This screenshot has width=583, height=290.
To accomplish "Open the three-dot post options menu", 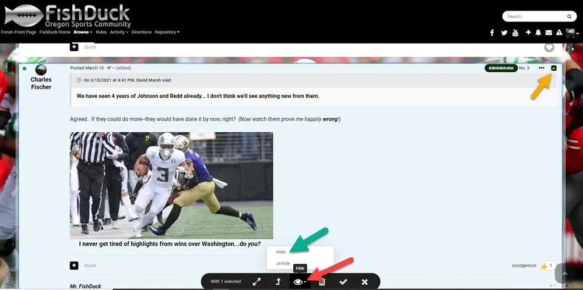I will pyautogui.click(x=542, y=68).
